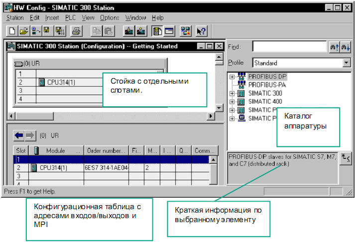
Task: Click the Save and Compile icon
Action: tap(60, 31)
